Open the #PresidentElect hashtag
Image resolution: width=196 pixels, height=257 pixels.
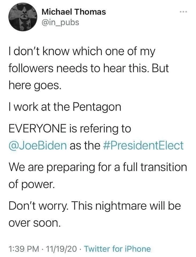143,145
